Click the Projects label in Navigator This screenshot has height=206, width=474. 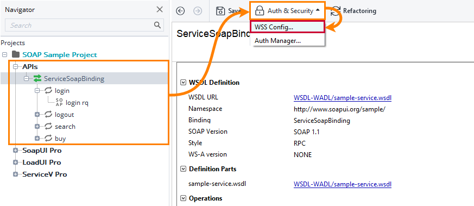point(12,43)
